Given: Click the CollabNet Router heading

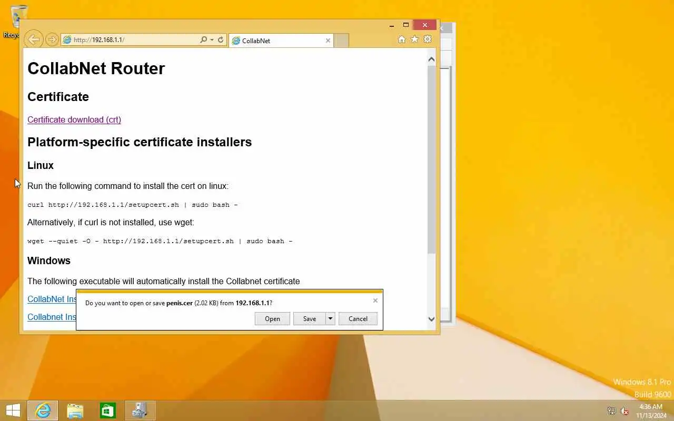Looking at the screenshot, I should 96,68.
